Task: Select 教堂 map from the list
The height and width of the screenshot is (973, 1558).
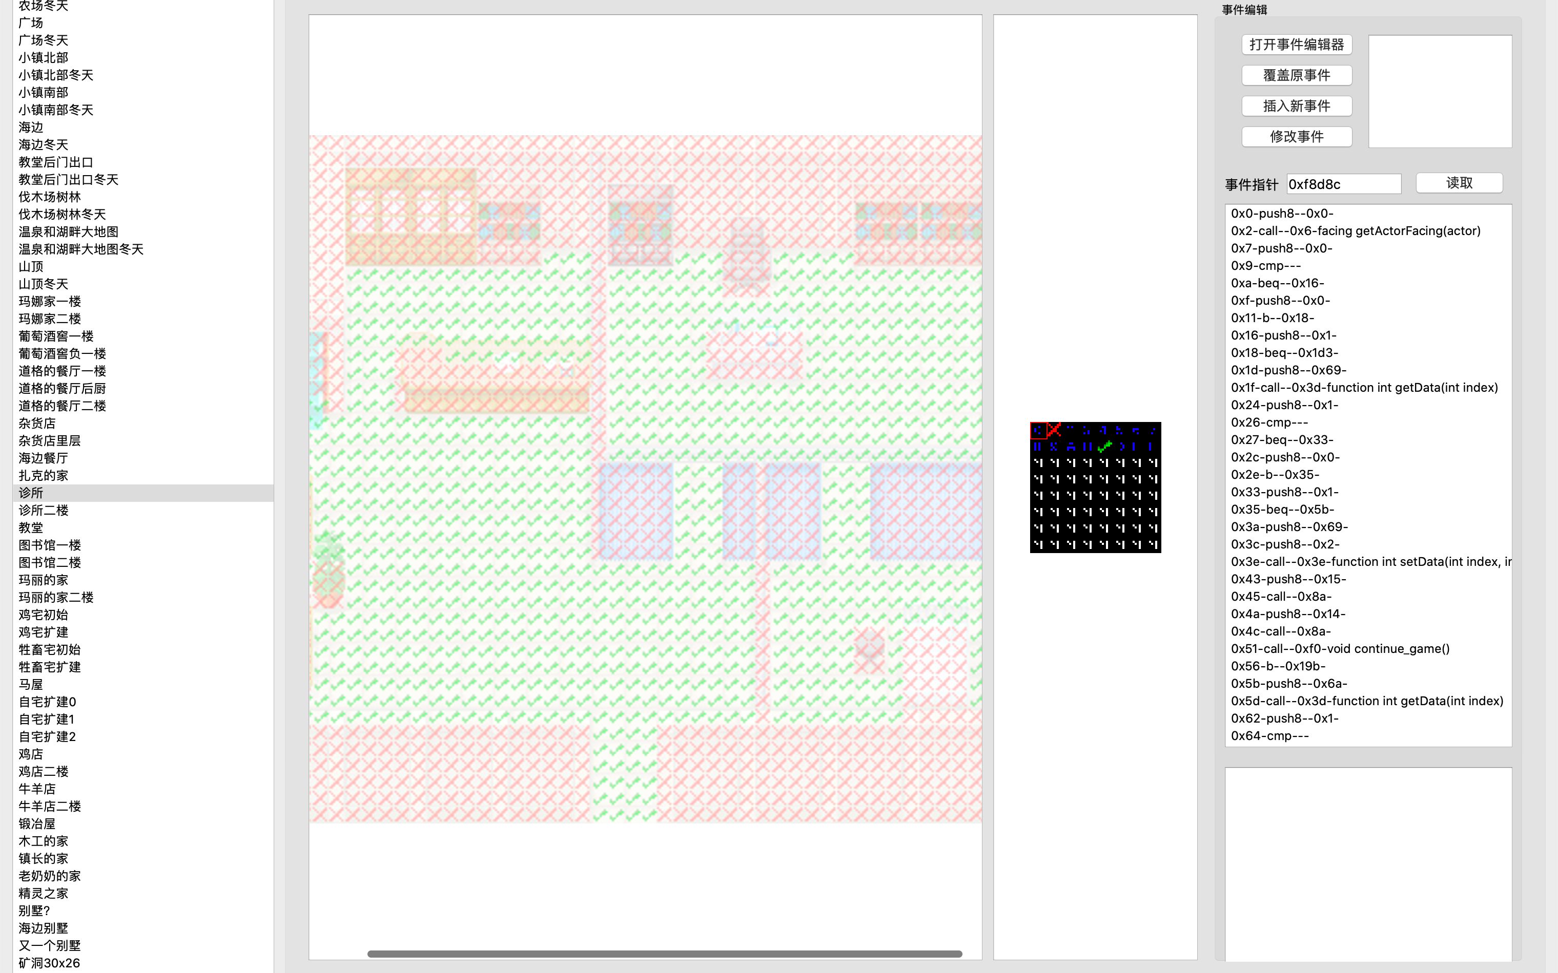Action: point(31,527)
